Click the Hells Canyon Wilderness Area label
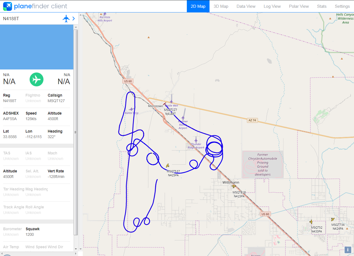This screenshot has width=354, height=256. point(345,19)
